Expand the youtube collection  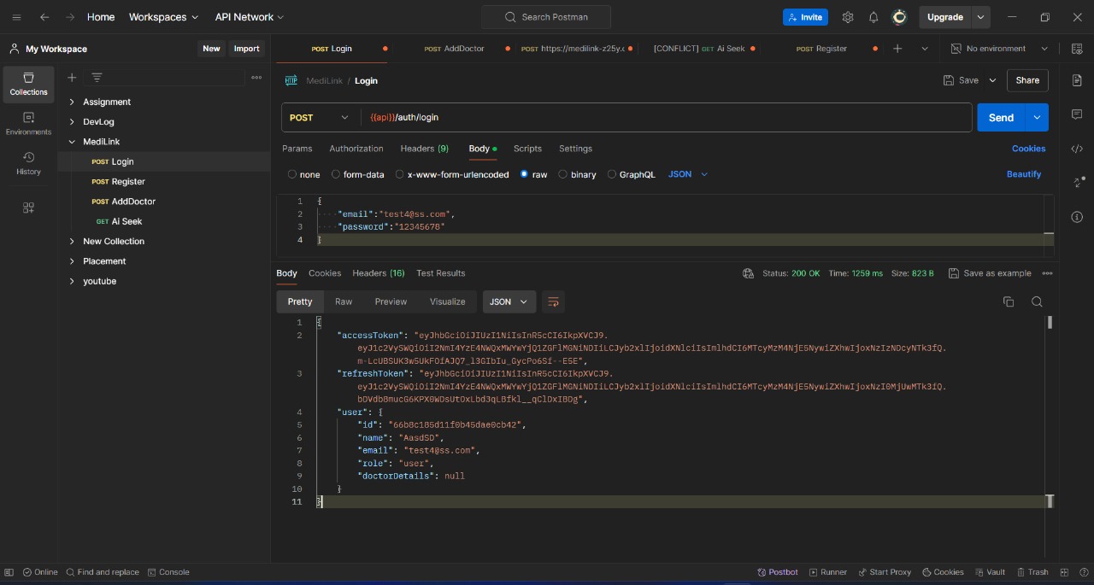[x=72, y=281]
